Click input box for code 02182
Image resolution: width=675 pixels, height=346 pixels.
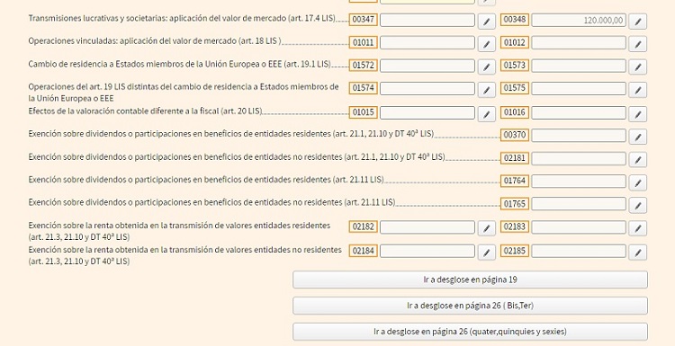tap(427, 227)
